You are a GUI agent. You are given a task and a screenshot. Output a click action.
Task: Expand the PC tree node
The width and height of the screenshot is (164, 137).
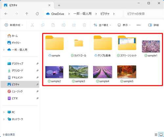pyautogui.click(x=4, y=112)
